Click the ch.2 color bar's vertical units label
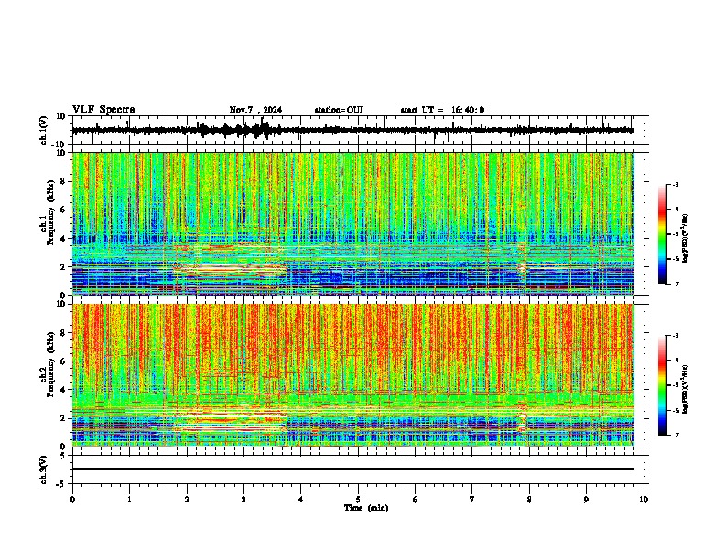The width and height of the screenshot is (725, 560). 686,389
